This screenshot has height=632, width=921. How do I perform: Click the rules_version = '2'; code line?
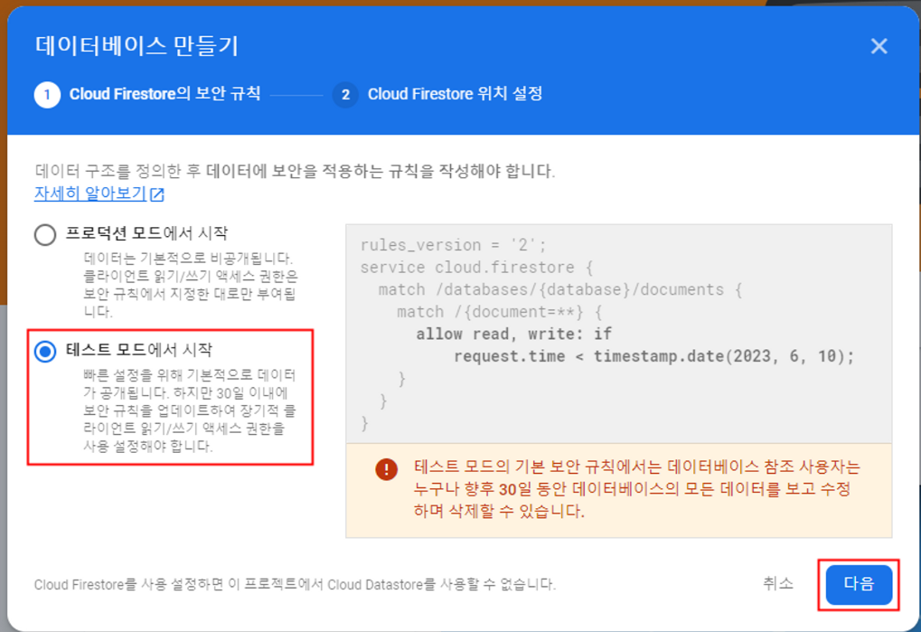[453, 245]
